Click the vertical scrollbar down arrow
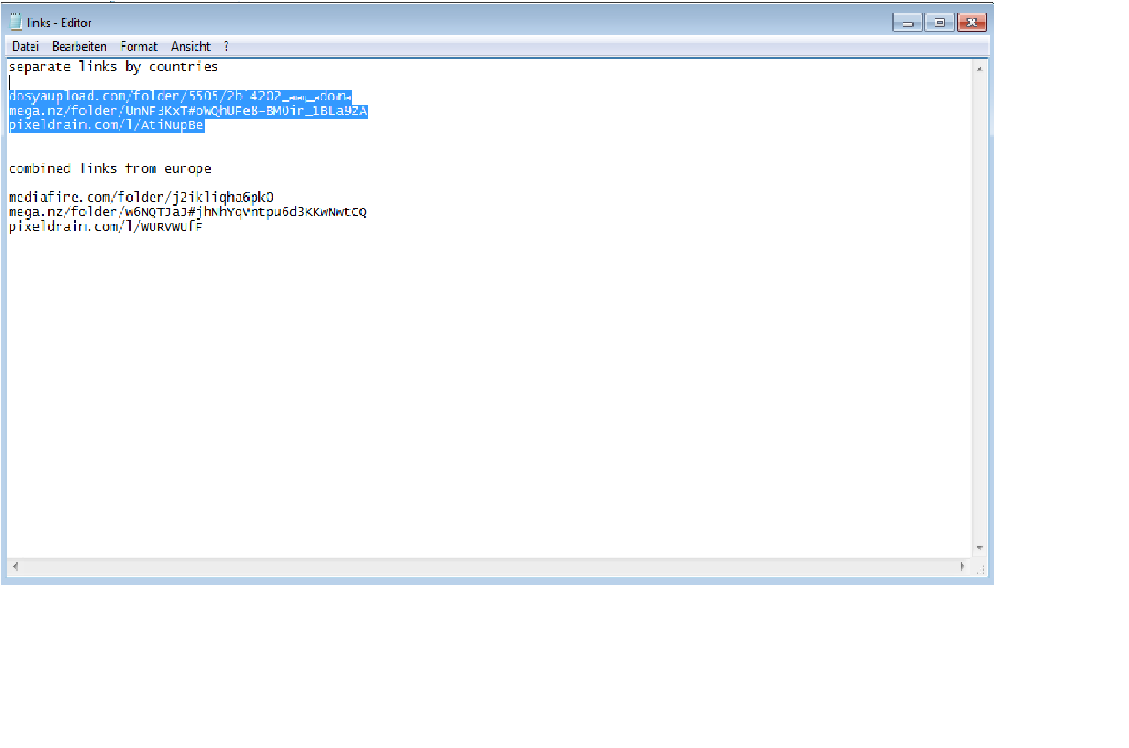 (x=980, y=548)
